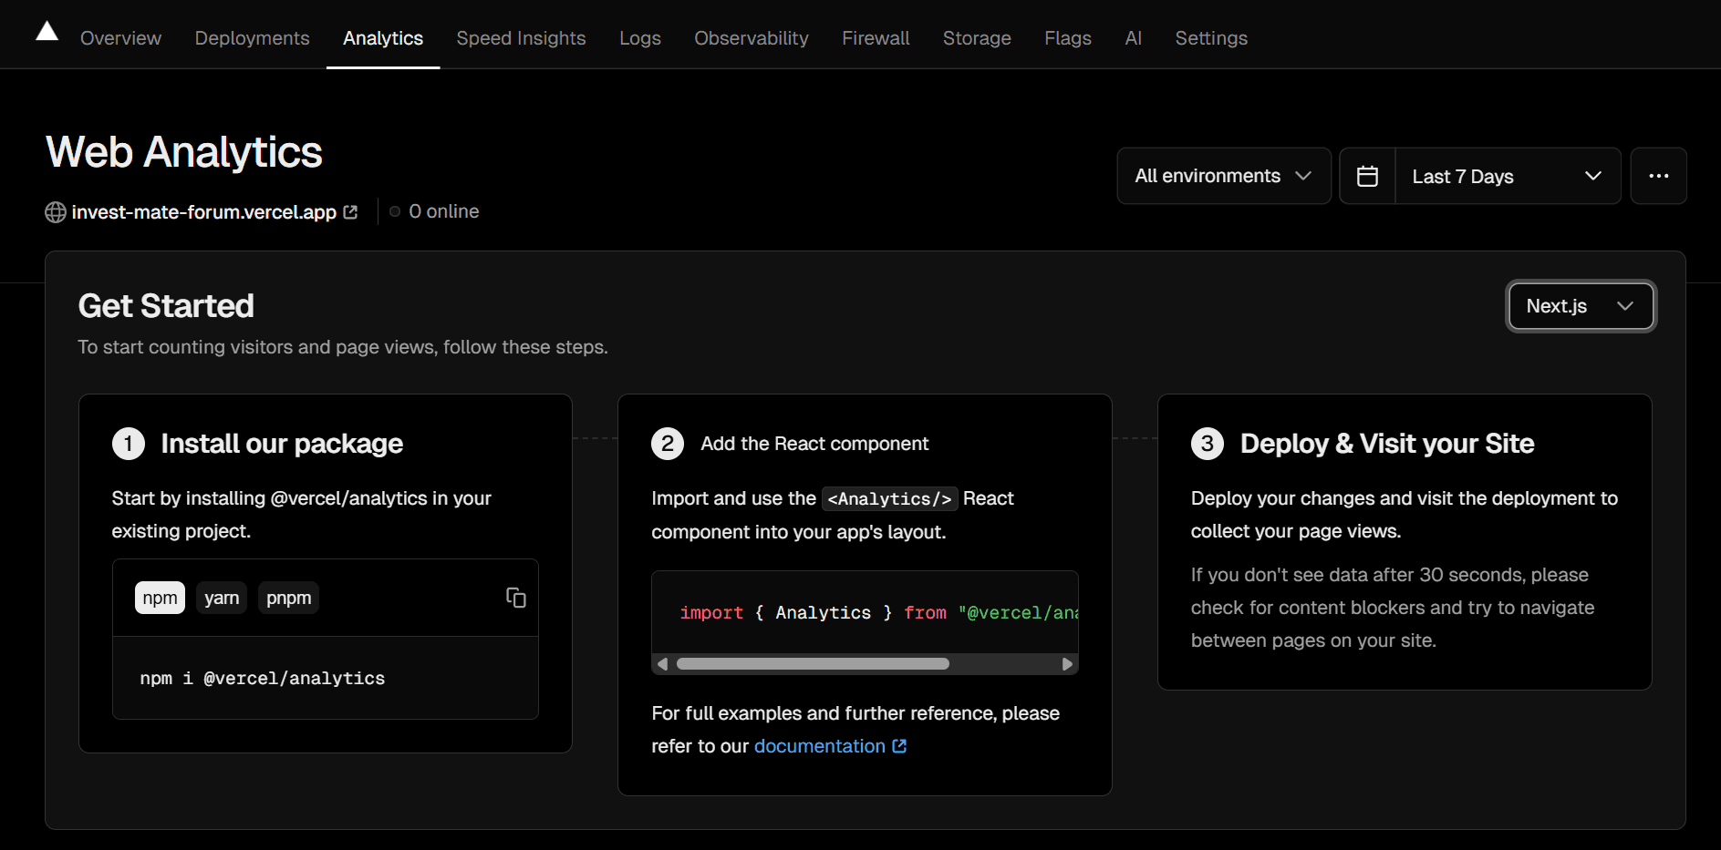The height and width of the screenshot is (850, 1721).
Task: Switch to yarn install command
Action: (222, 598)
